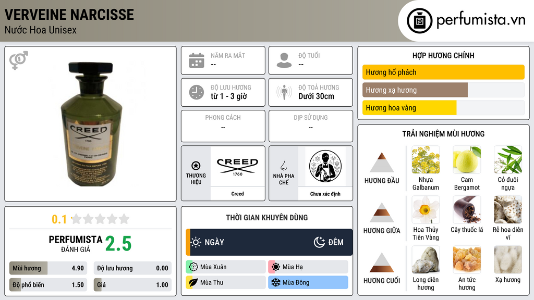Image resolution: width=534 pixels, height=300 pixels.
Task: Select the Mùa Thu season tab
Action: 226,282
